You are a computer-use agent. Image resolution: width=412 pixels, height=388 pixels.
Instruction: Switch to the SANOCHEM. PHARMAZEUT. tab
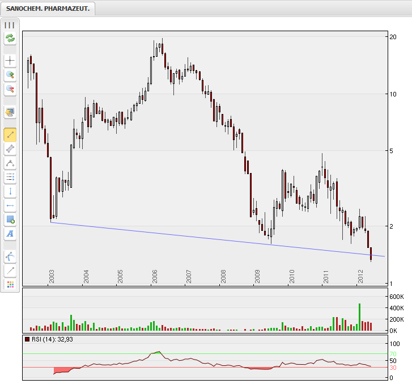click(48, 9)
